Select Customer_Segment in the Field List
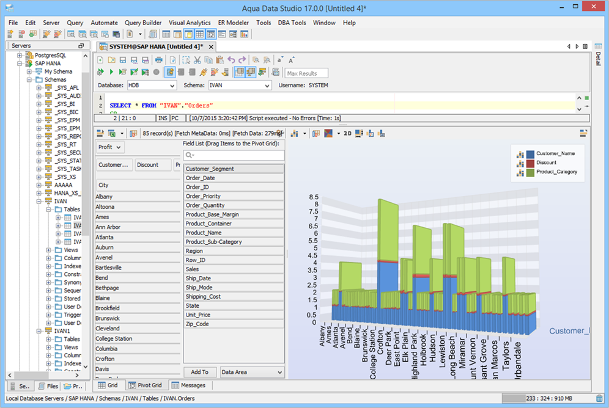The height and width of the screenshot is (408, 609). click(x=234, y=169)
